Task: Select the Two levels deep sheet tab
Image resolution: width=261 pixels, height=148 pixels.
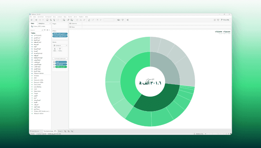Action: [x=50, y=131]
